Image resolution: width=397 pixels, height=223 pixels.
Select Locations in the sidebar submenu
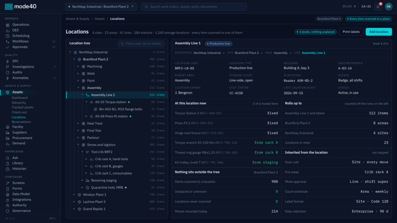coord(19,117)
